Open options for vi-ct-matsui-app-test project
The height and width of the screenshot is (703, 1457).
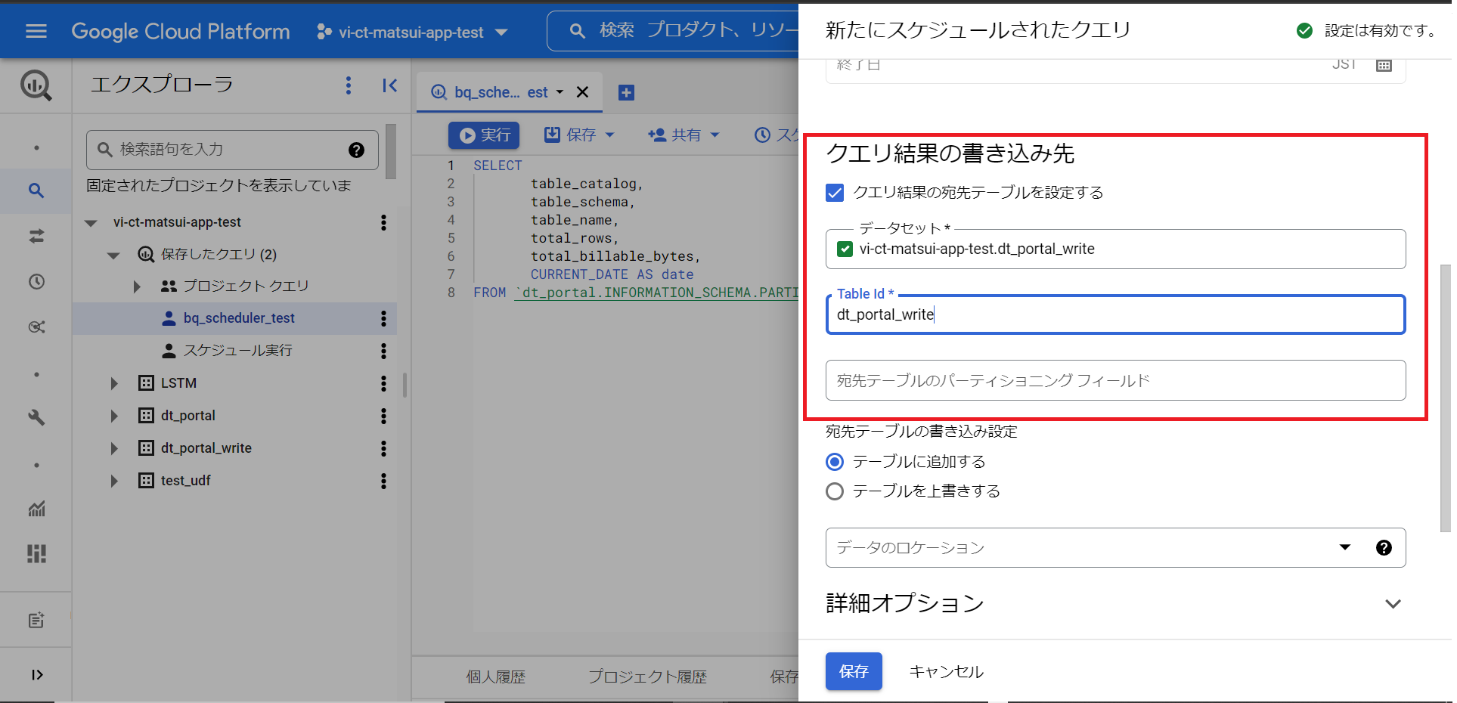[383, 222]
